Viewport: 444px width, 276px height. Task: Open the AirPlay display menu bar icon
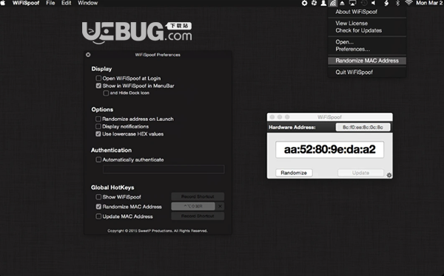352,3
